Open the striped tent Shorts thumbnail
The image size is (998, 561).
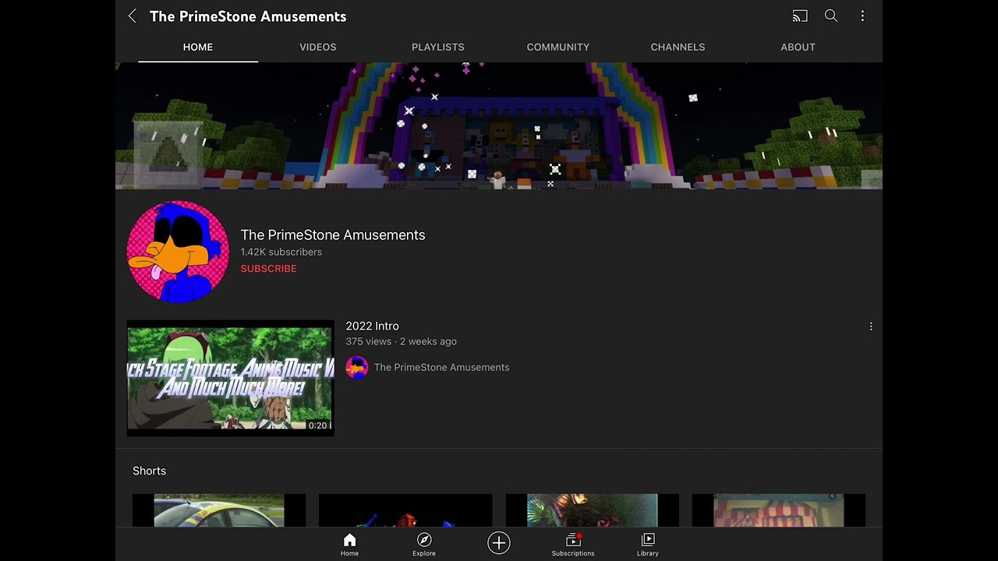(779, 510)
